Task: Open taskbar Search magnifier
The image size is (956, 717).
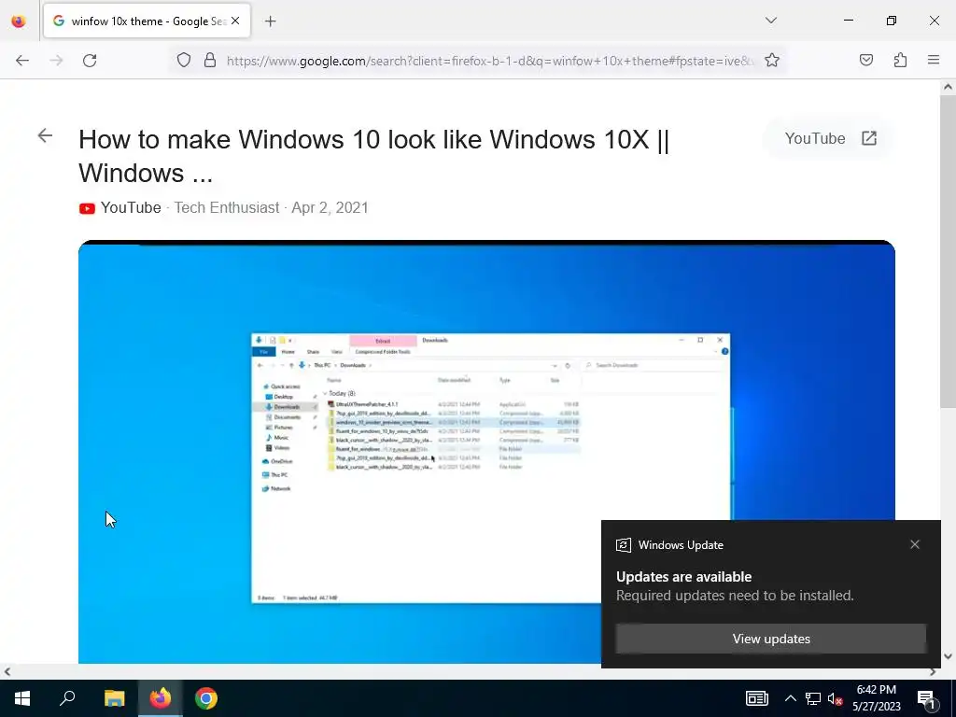Action: pos(67,698)
